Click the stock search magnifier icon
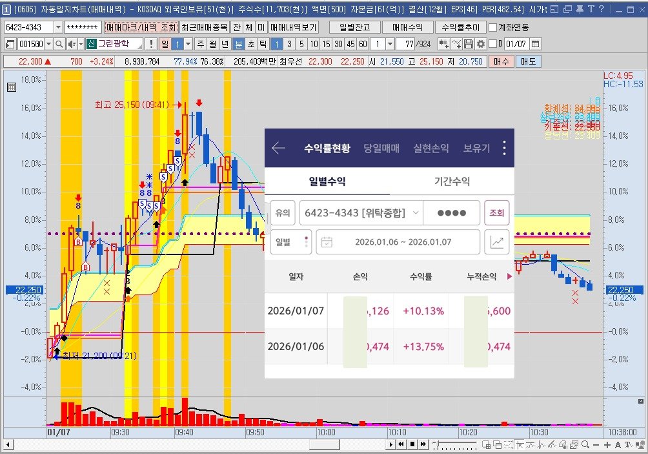This screenshot has height=454, width=648. pos(58,44)
